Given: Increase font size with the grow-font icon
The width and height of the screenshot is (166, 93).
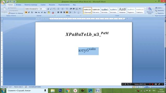Looking at the screenshot, I should pyautogui.click(x=48, y=9).
